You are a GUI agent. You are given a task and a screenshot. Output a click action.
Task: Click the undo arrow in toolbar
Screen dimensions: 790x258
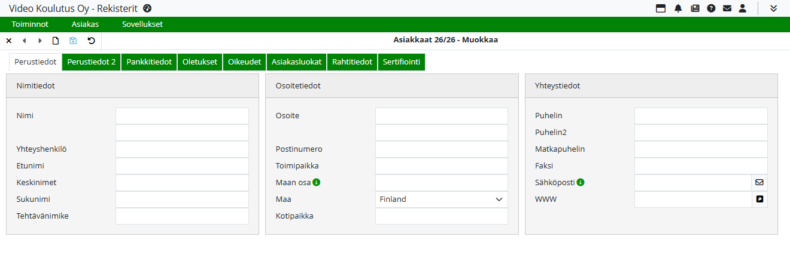(91, 41)
